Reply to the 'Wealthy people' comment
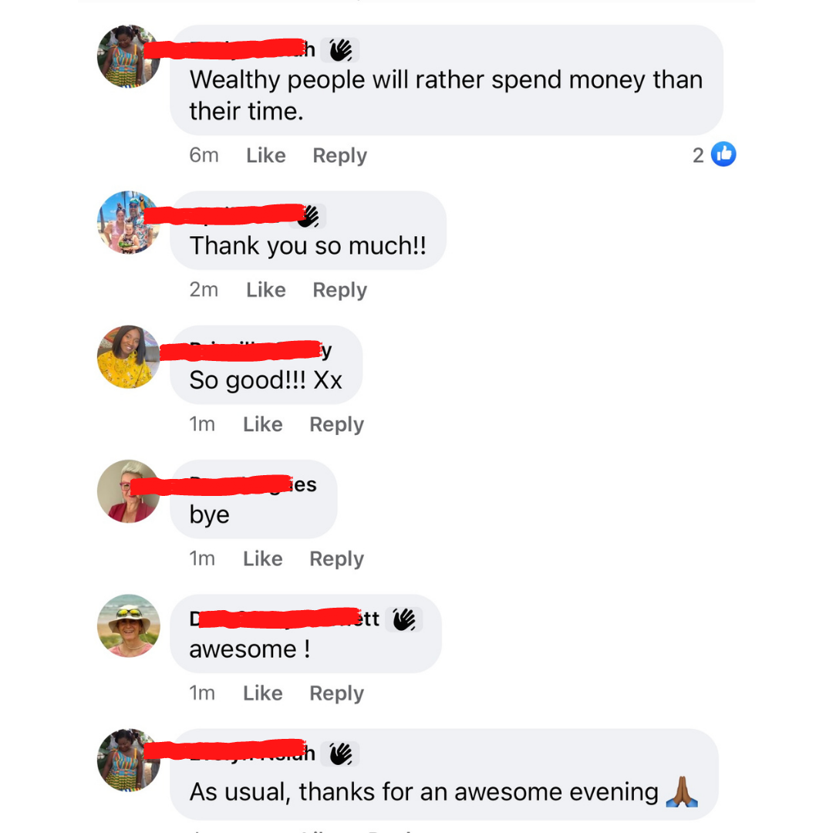 (x=339, y=156)
